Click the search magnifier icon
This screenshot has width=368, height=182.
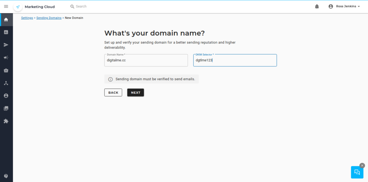pos(72,6)
